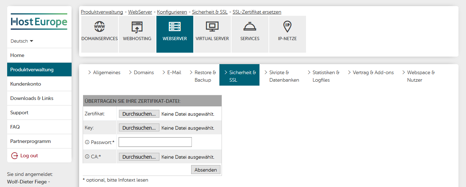466x187 pixels.
Task: Browse for the Zertifikat file
Action: pos(139,114)
